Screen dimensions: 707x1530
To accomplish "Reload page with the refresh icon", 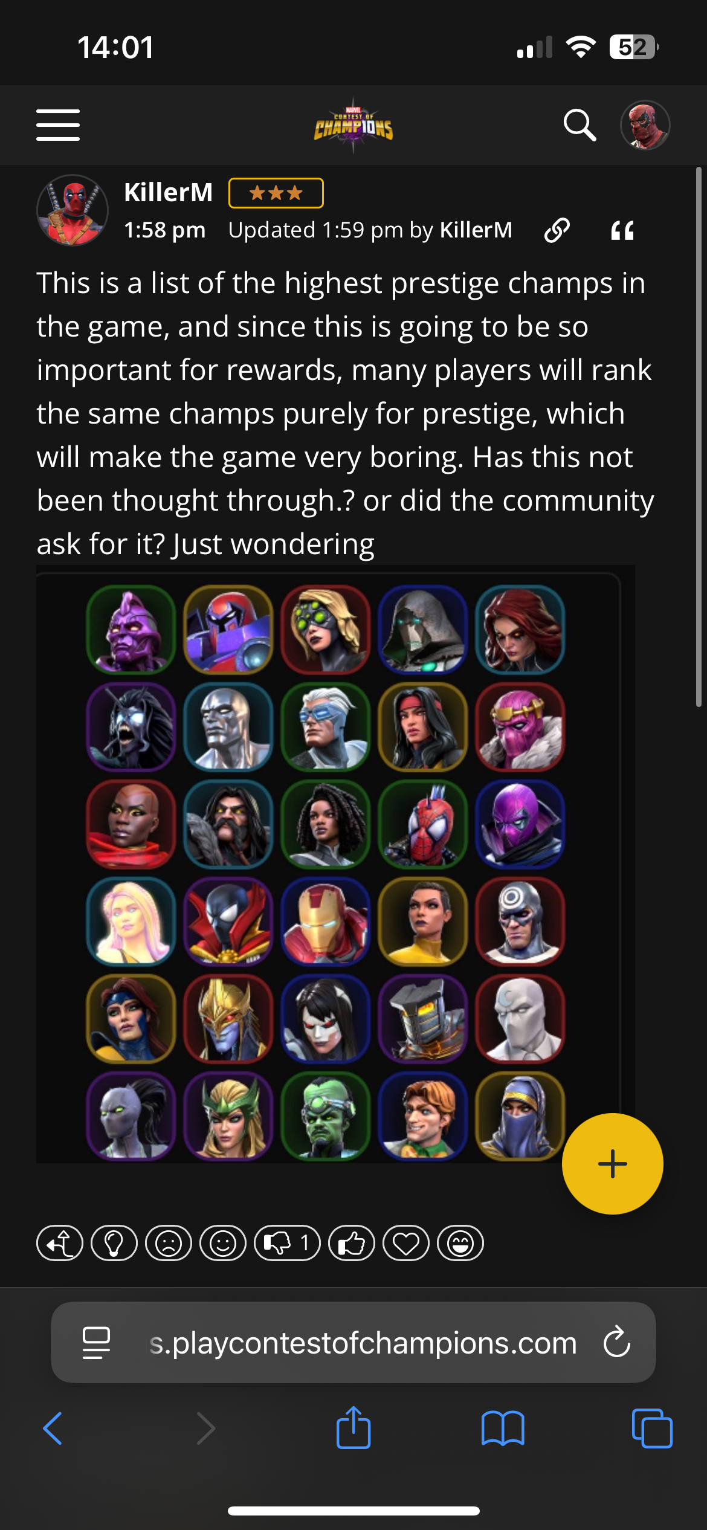I will pos(616,1342).
